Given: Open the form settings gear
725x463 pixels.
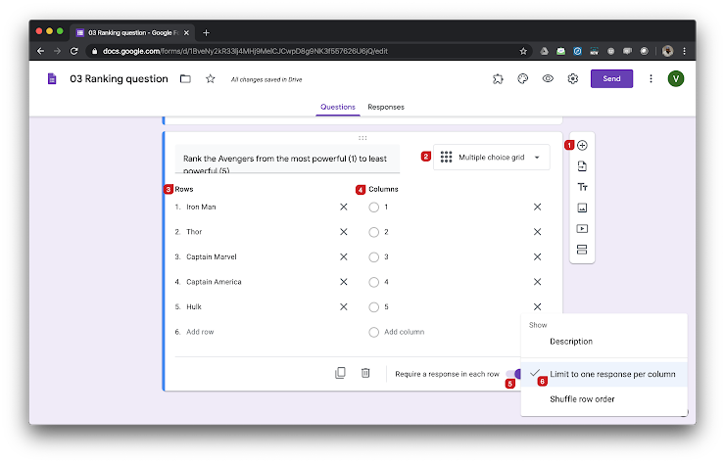Looking at the screenshot, I should (x=573, y=79).
